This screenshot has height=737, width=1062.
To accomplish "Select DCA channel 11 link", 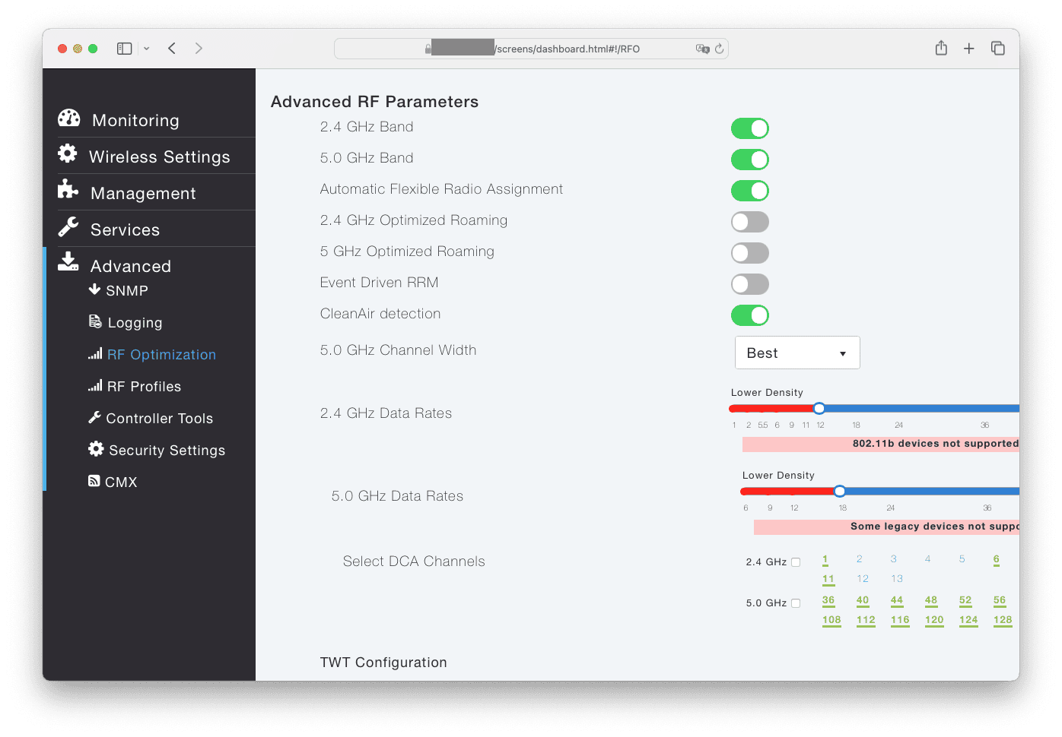I will 828,578.
